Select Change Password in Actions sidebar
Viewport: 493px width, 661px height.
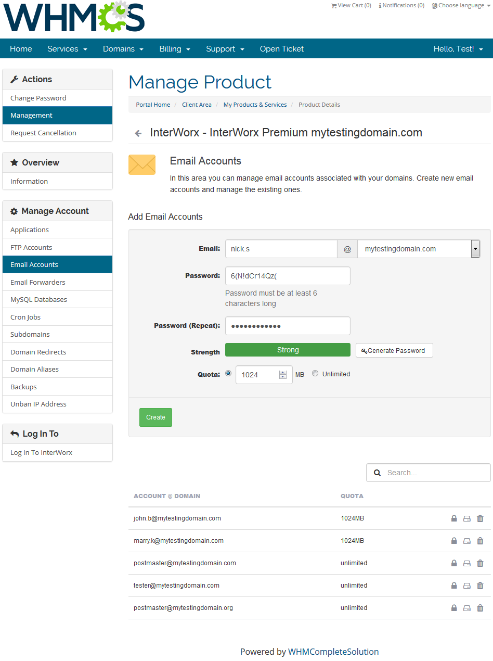[x=57, y=98]
